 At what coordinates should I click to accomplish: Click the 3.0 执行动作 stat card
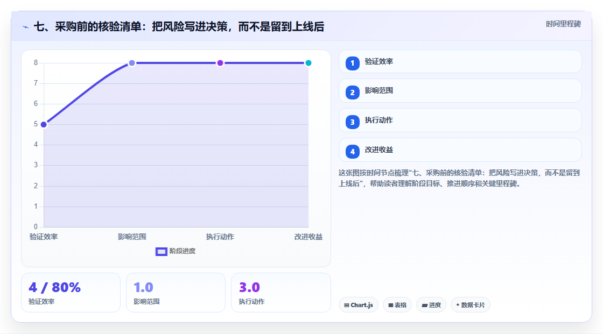coord(281,293)
